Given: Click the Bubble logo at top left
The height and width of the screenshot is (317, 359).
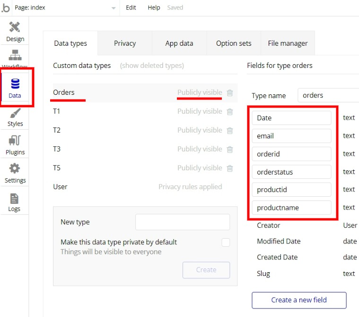Looking at the screenshot, I should [x=6, y=8].
